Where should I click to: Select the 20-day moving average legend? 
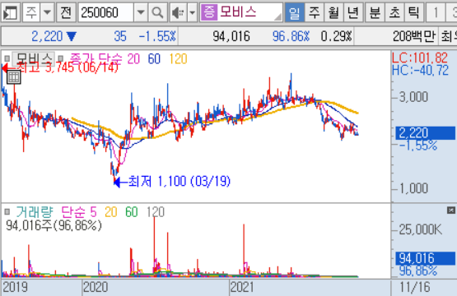[133, 59]
